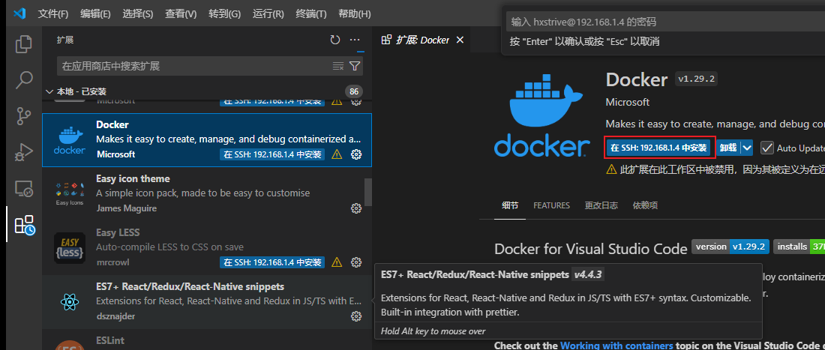Screen dimensions: 825x350
Task: Open the Explorer view in activity bar
Action: (23, 43)
